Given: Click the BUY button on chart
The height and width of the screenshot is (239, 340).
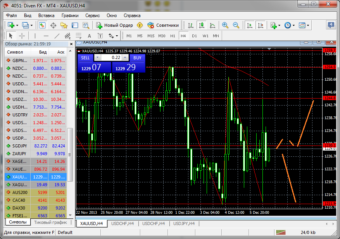Looking at the screenshot, I should 137,58.
